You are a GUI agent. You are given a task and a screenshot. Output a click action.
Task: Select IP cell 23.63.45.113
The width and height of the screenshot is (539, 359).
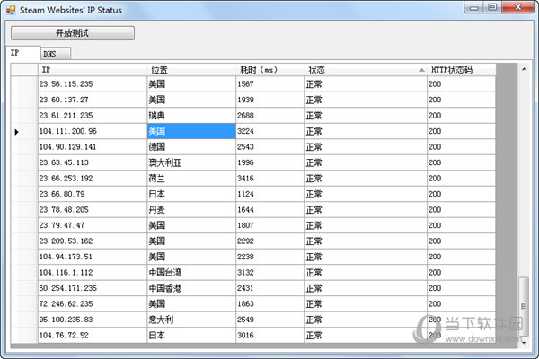93,162
